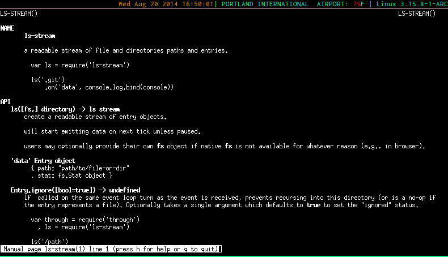The height and width of the screenshot is (257, 448).
Task: Click the date 'Wed Aug 20 2014' in status bar
Action: tap(148, 5)
